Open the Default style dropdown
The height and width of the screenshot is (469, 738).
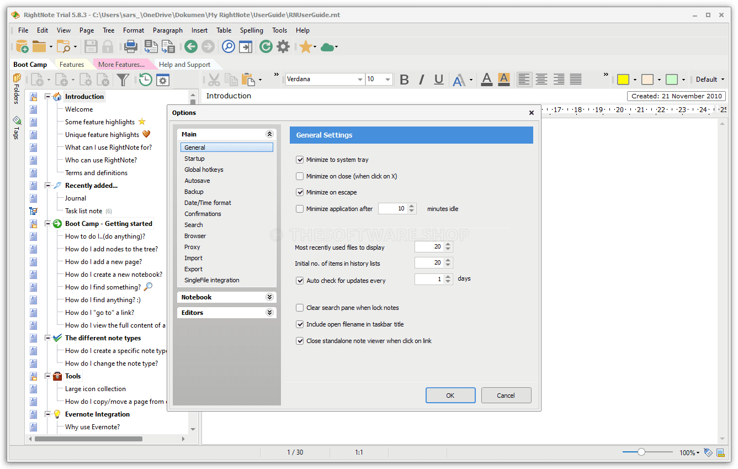[x=710, y=80]
